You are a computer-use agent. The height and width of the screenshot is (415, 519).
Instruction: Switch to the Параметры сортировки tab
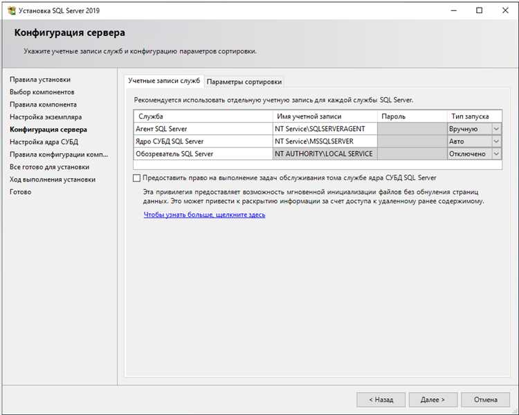pos(244,82)
